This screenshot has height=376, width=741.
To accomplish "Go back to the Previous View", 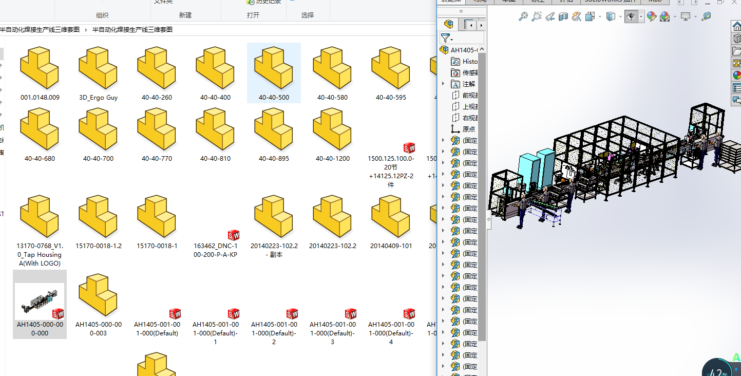I will click(550, 16).
